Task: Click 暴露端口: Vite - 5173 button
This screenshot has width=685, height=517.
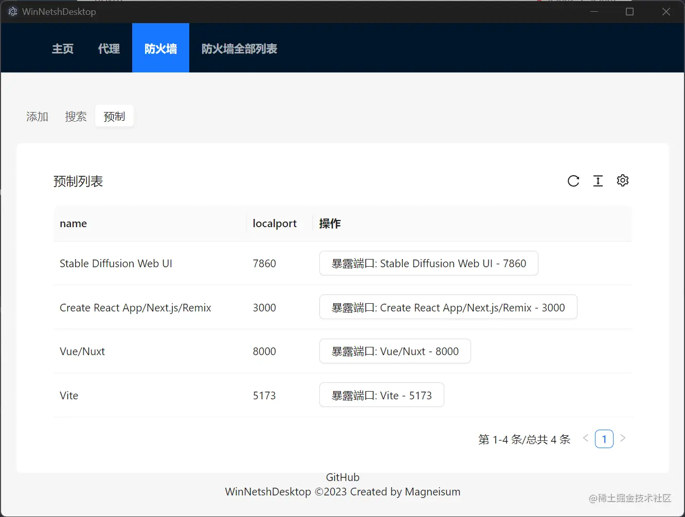Action: tap(382, 395)
